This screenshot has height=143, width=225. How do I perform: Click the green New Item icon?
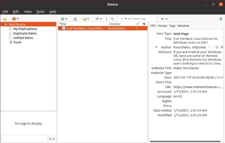tap(62, 19)
